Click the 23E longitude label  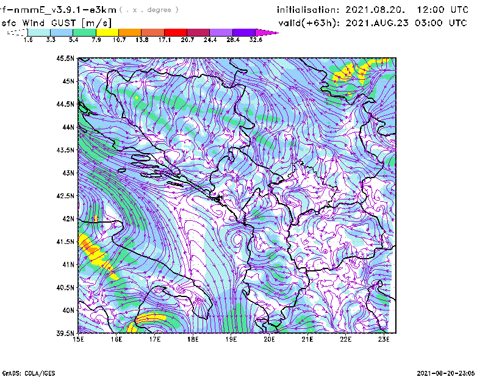[x=384, y=339]
